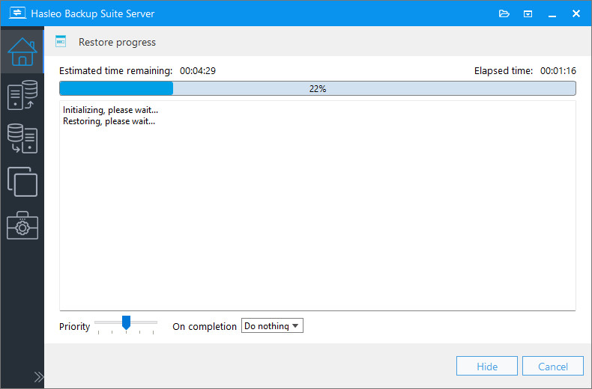Select the 'Restoring, please wait...' log line

click(109, 120)
